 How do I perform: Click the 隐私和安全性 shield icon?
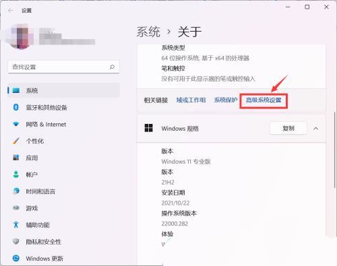pos(16,242)
